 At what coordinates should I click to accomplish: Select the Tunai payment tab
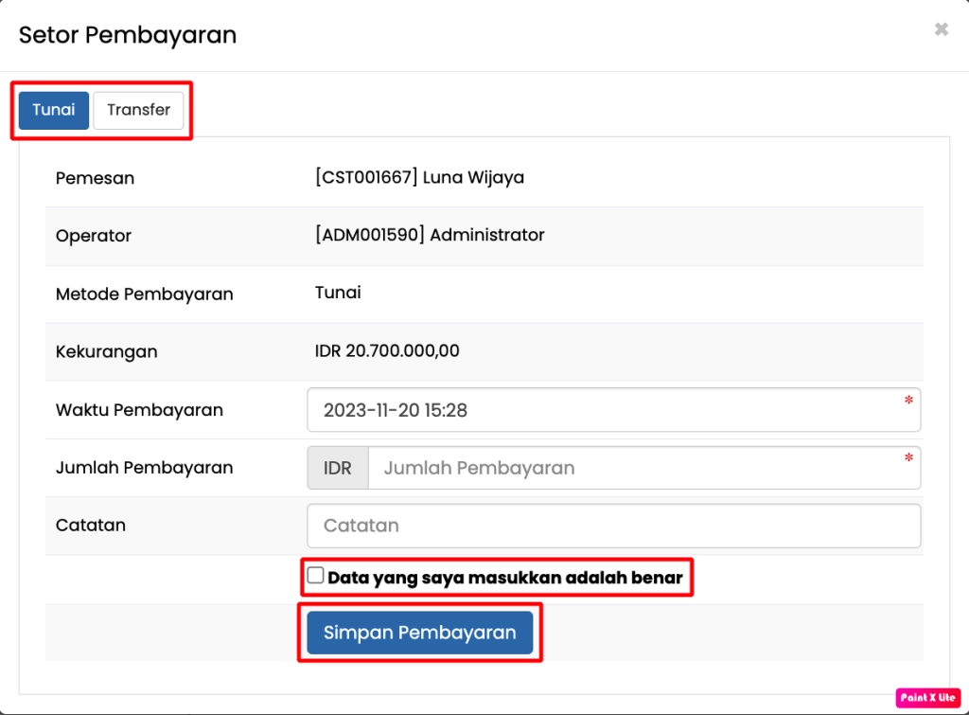(53, 110)
